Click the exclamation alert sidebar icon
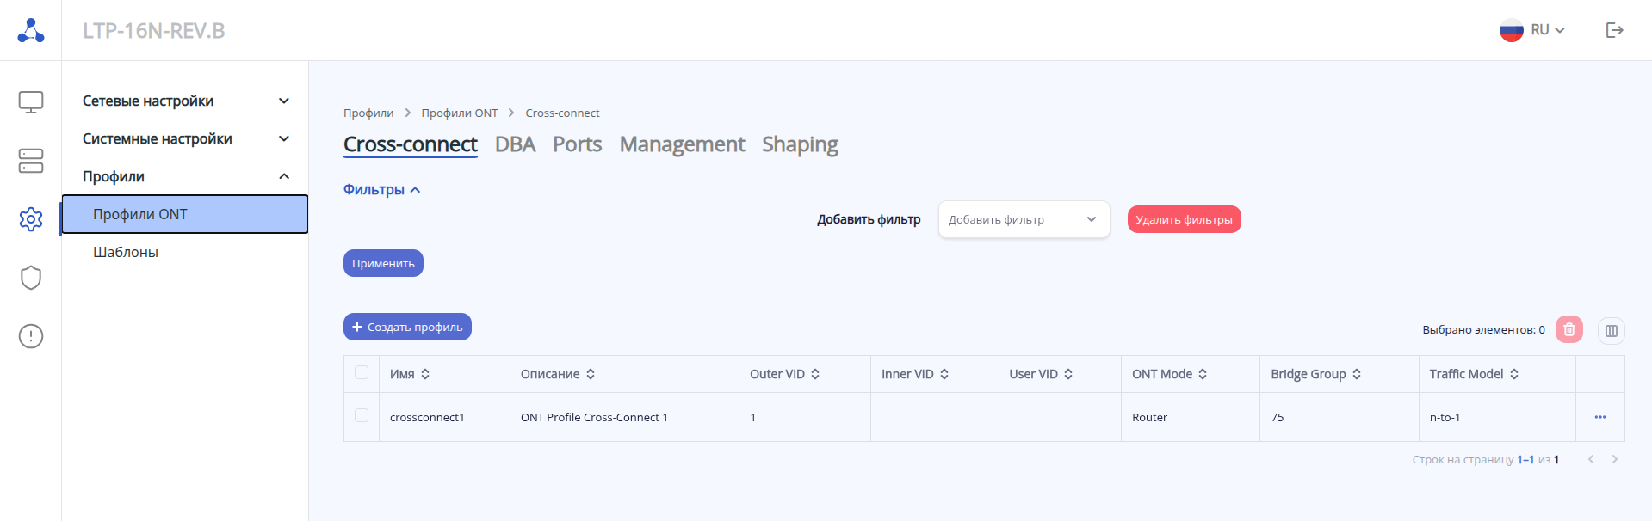This screenshot has height=521, width=1652. (x=31, y=336)
